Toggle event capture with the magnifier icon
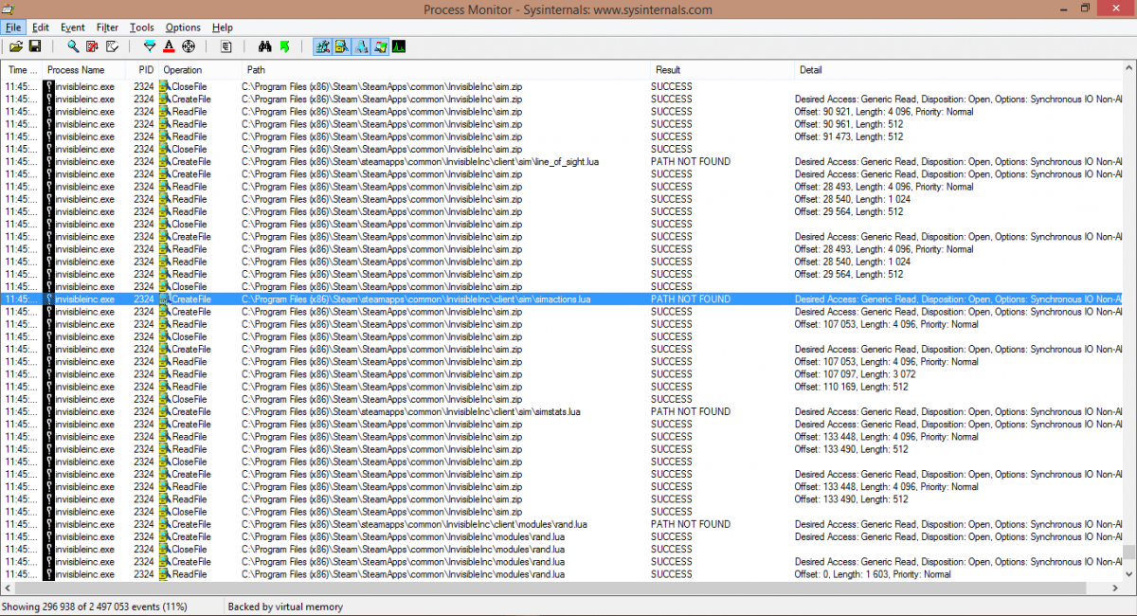The height and width of the screenshot is (616, 1137). [x=73, y=46]
